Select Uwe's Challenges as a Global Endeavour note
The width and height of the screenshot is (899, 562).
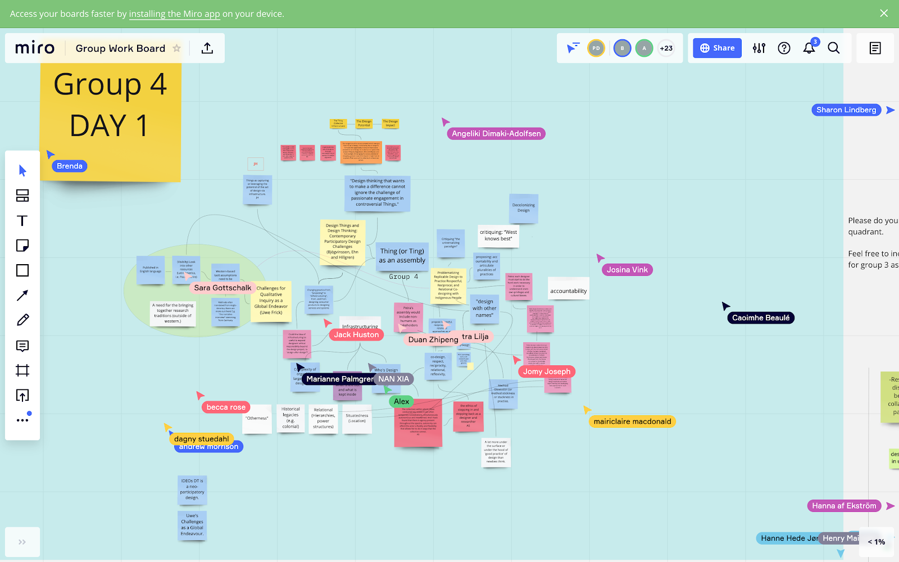[192, 525]
